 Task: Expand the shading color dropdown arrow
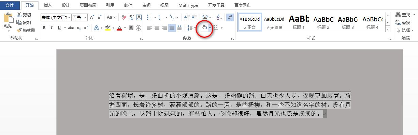[x=210, y=28]
